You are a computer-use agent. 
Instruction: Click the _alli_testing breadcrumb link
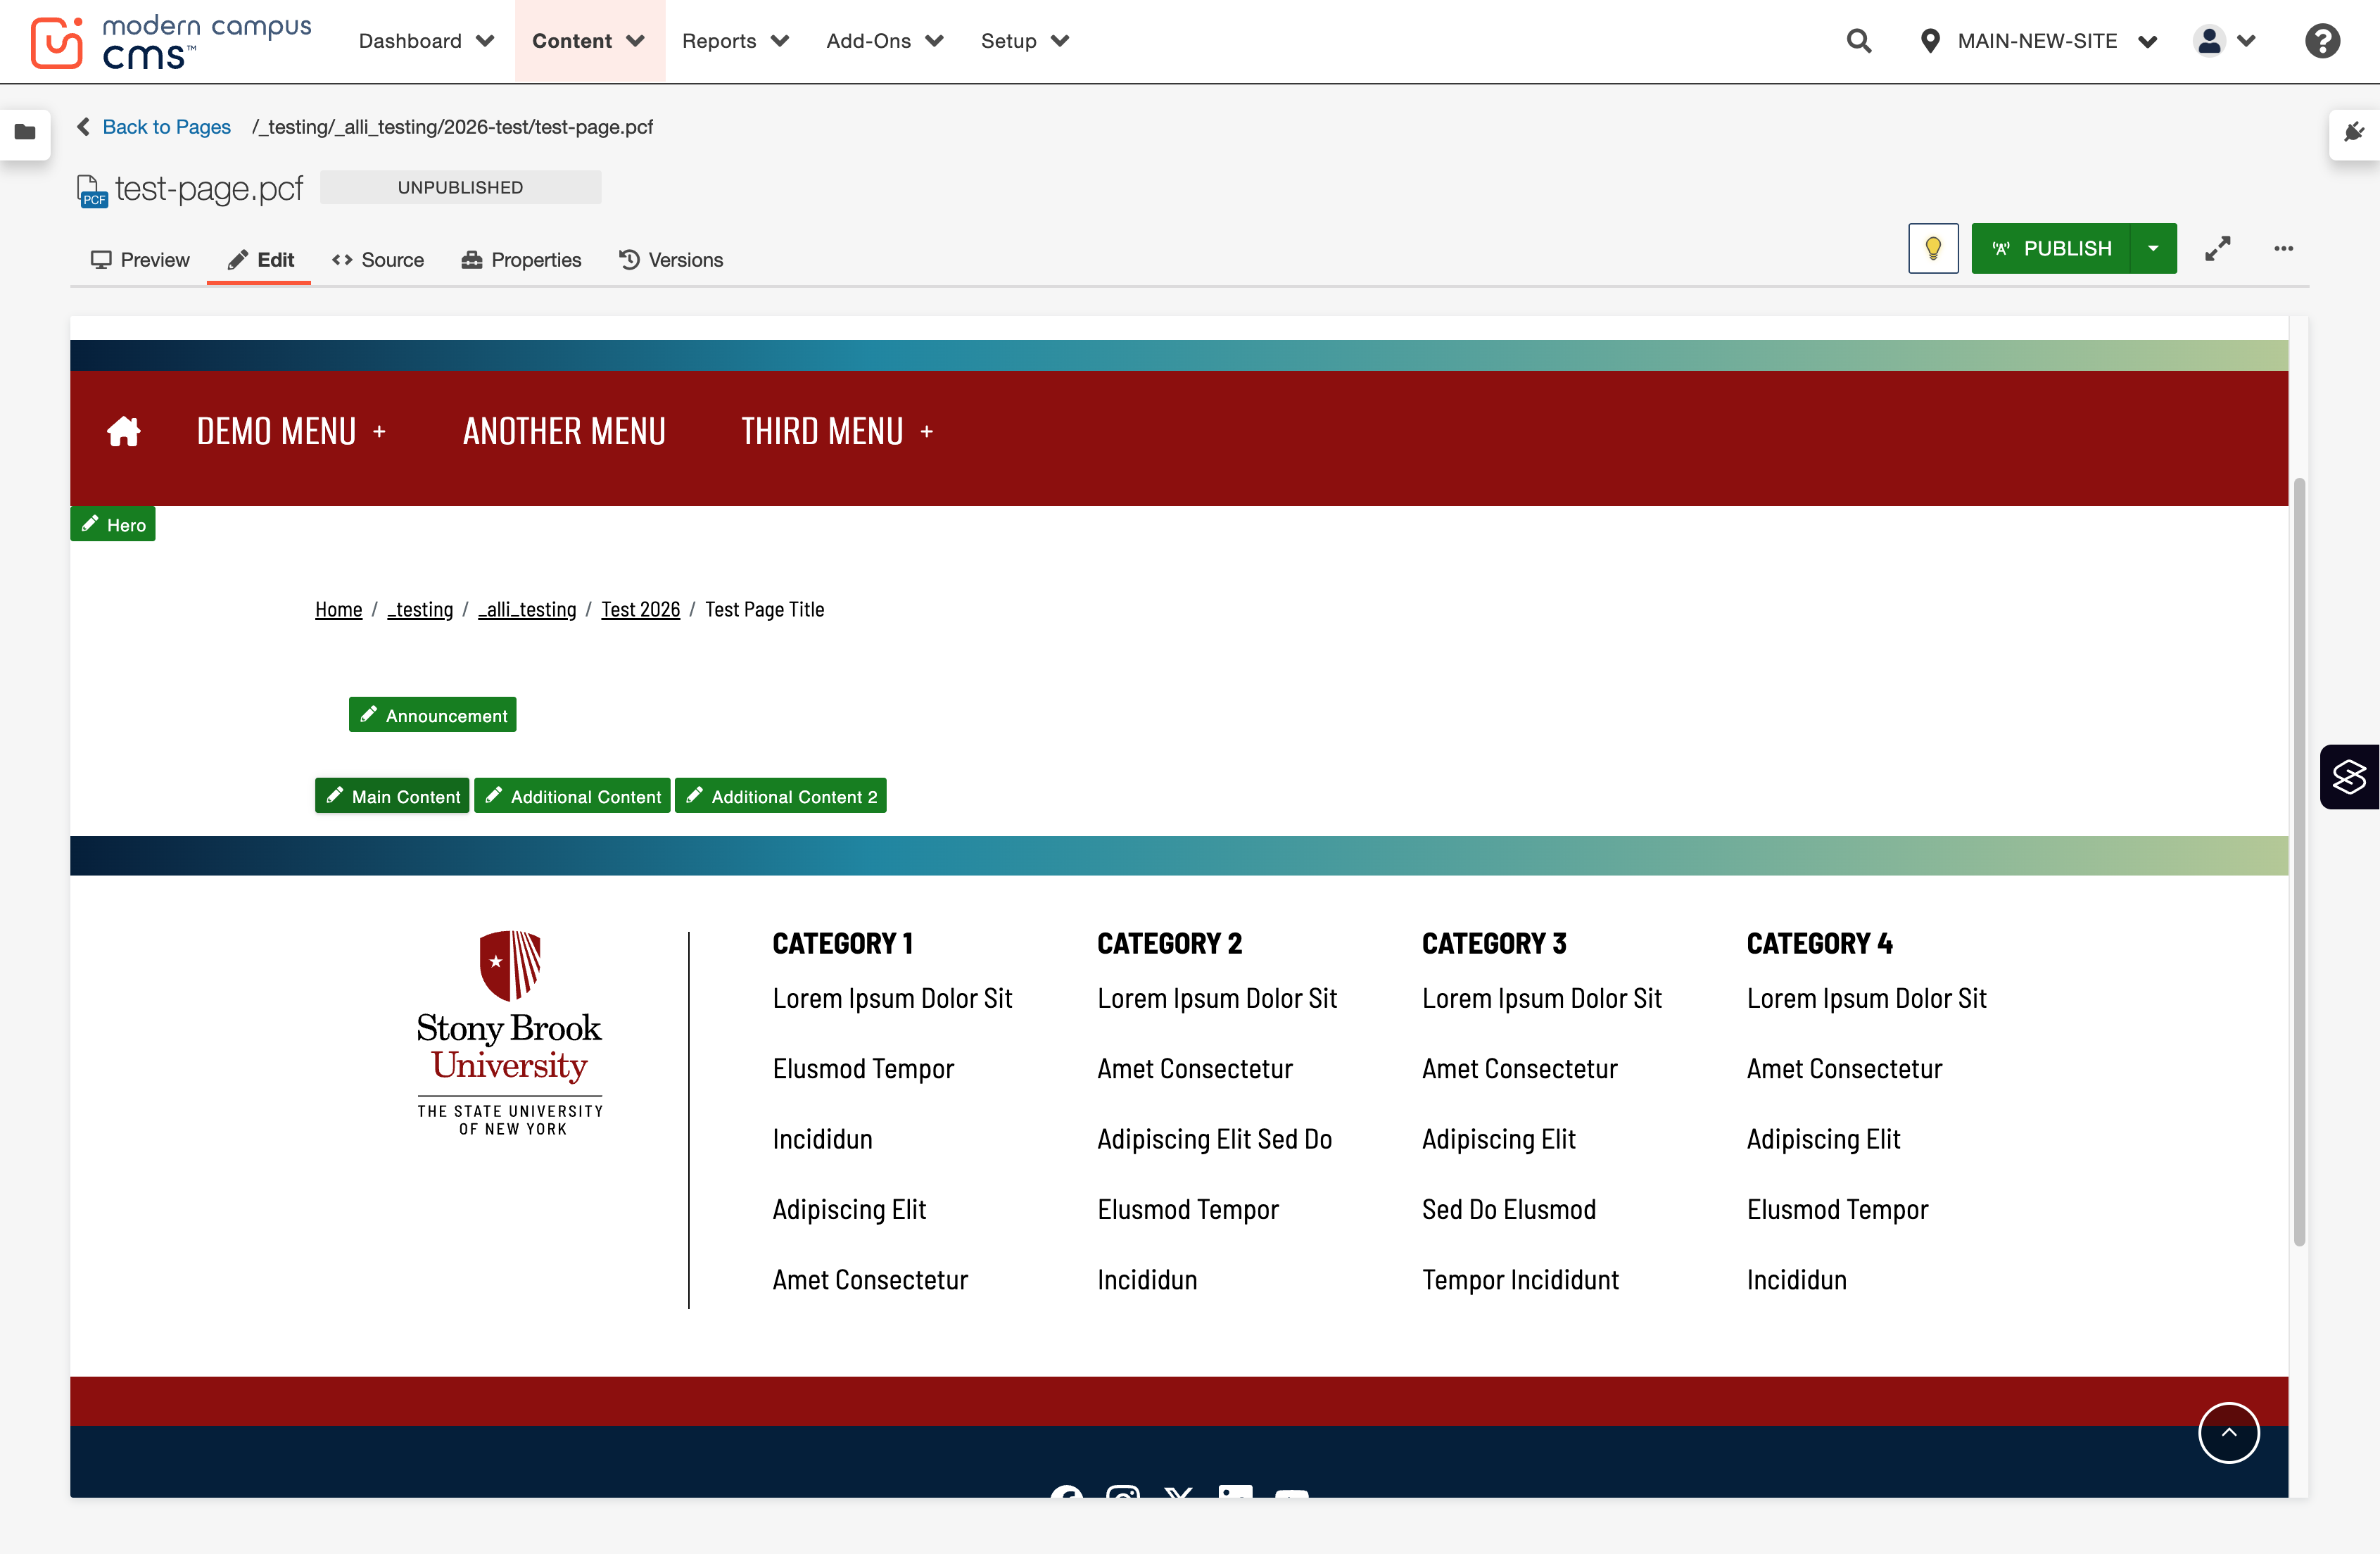pyautogui.click(x=527, y=609)
